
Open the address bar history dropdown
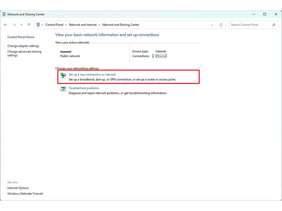point(212,25)
